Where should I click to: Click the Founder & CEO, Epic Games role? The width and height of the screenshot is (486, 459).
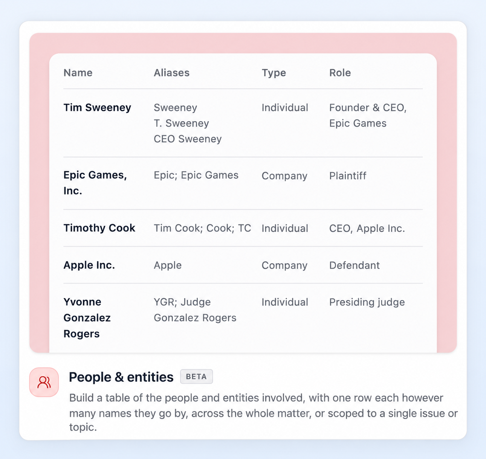click(x=368, y=115)
